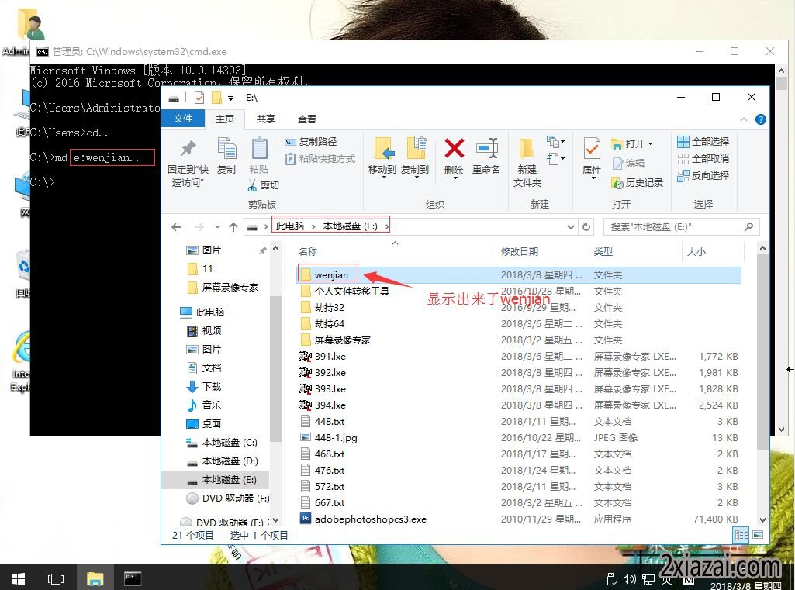Click the 重命名 rename icon

tap(486, 148)
